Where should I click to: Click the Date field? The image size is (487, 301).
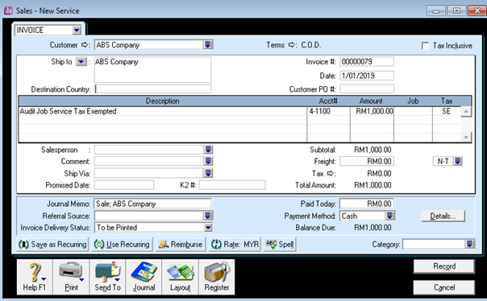[367, 76]
